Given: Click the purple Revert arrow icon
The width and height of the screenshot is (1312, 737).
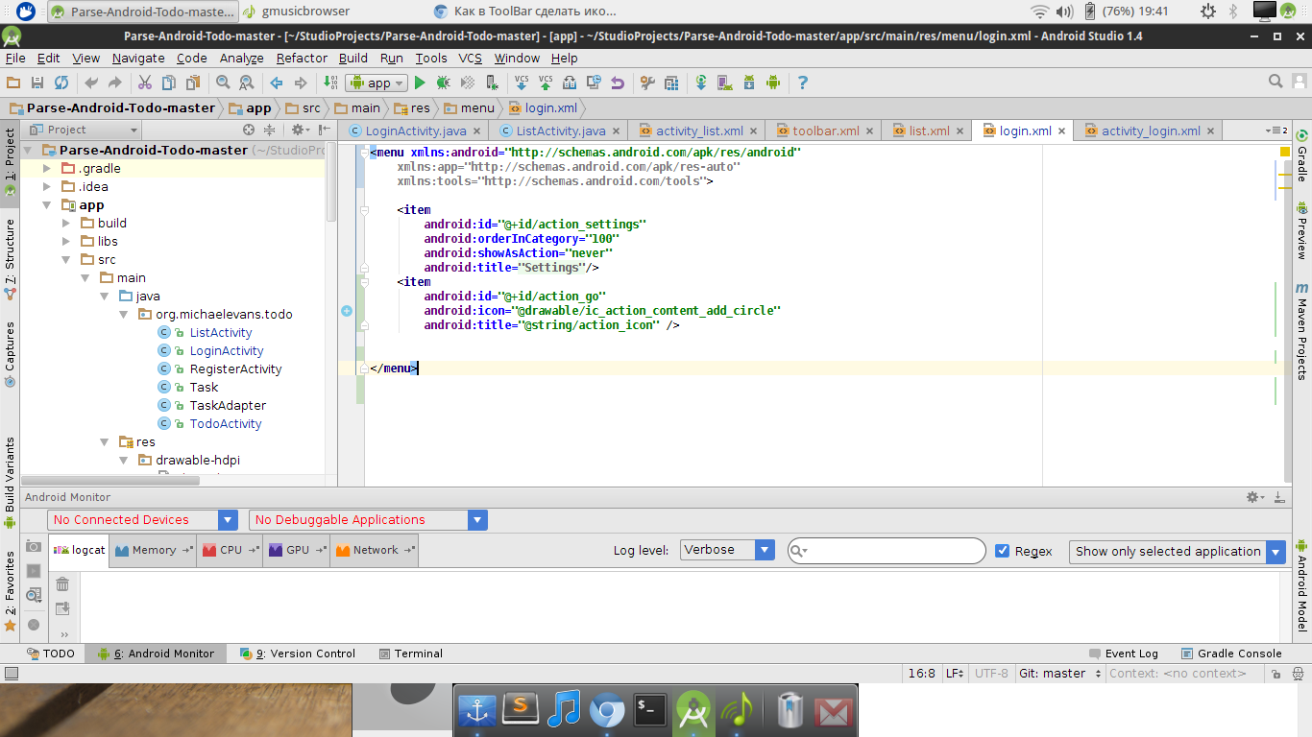Looking at the screenshot, I should (617, 83).
